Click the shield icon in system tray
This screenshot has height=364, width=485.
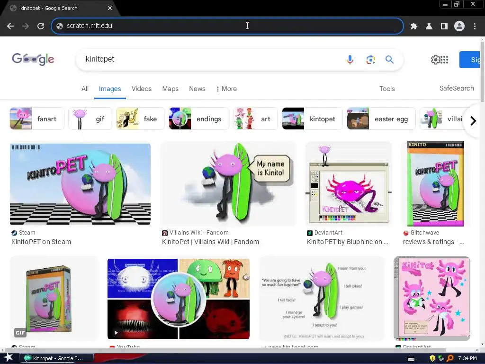tap(432, 358)
